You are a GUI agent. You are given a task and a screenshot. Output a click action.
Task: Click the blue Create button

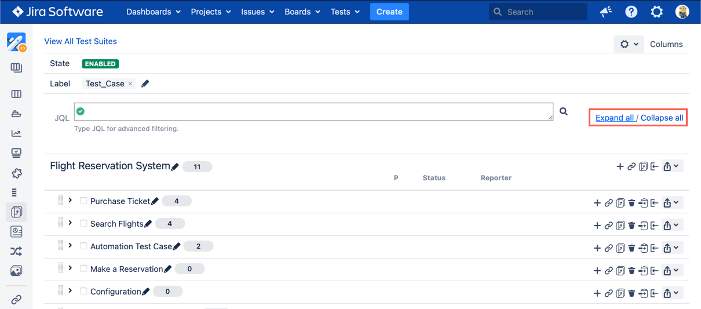(x=389, y=12)
